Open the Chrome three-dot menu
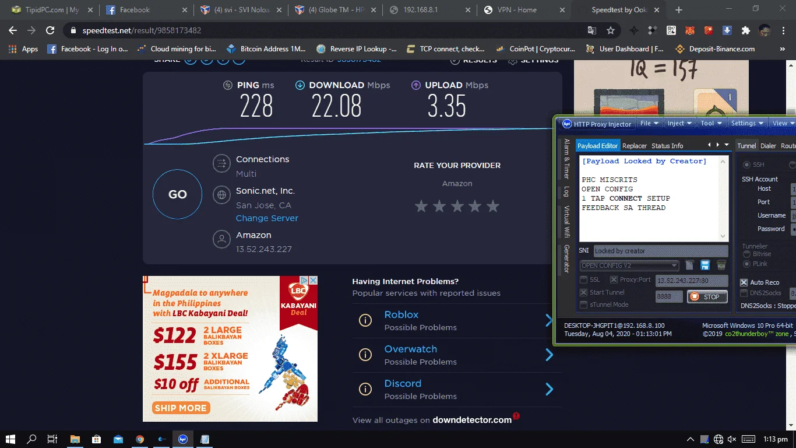This screenshot has width=796, height=448. tap(784, 30)
